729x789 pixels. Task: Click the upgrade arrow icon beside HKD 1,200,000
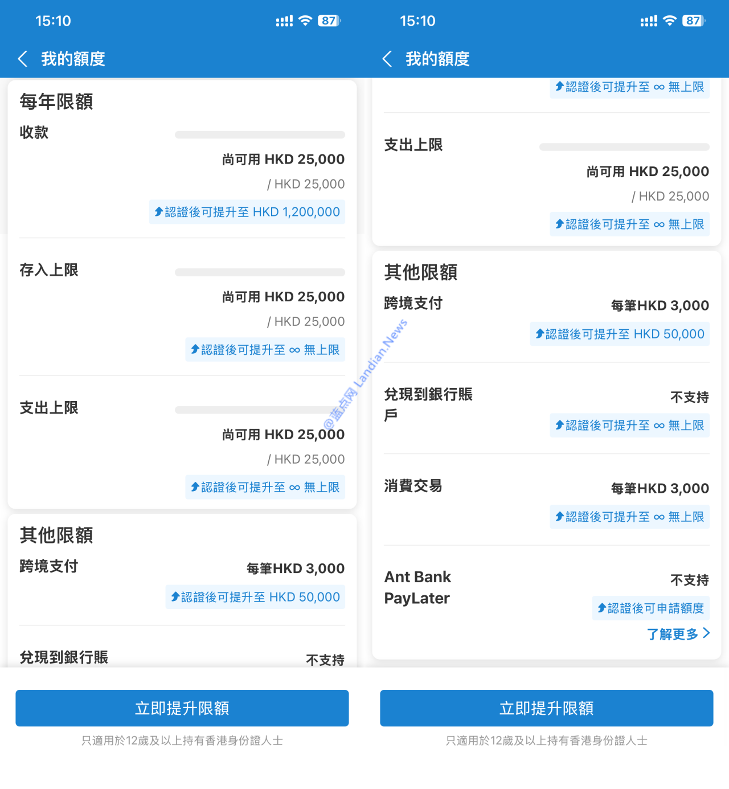coord(159,212)
